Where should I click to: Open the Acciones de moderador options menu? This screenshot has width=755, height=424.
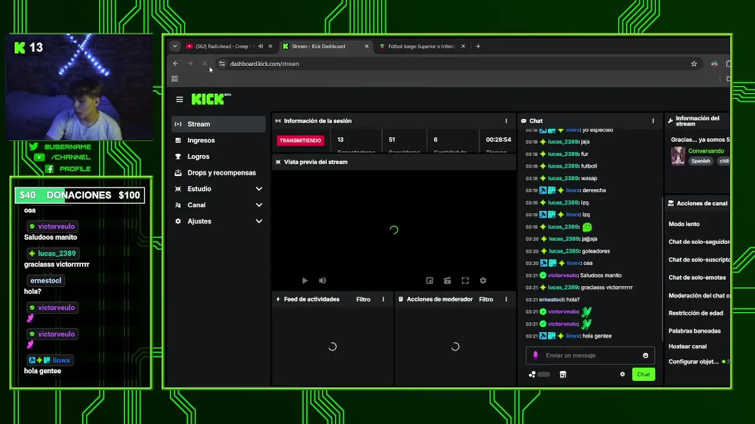[x=505, y=299]
